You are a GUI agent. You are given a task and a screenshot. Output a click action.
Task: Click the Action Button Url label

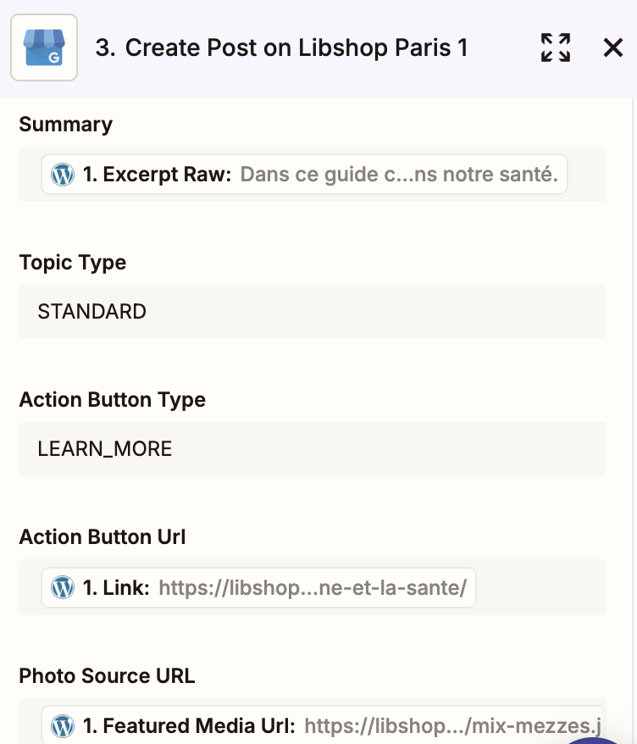[x=102, y=537]
